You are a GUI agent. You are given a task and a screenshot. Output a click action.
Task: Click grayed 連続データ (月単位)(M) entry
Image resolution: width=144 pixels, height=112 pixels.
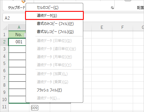54,57
